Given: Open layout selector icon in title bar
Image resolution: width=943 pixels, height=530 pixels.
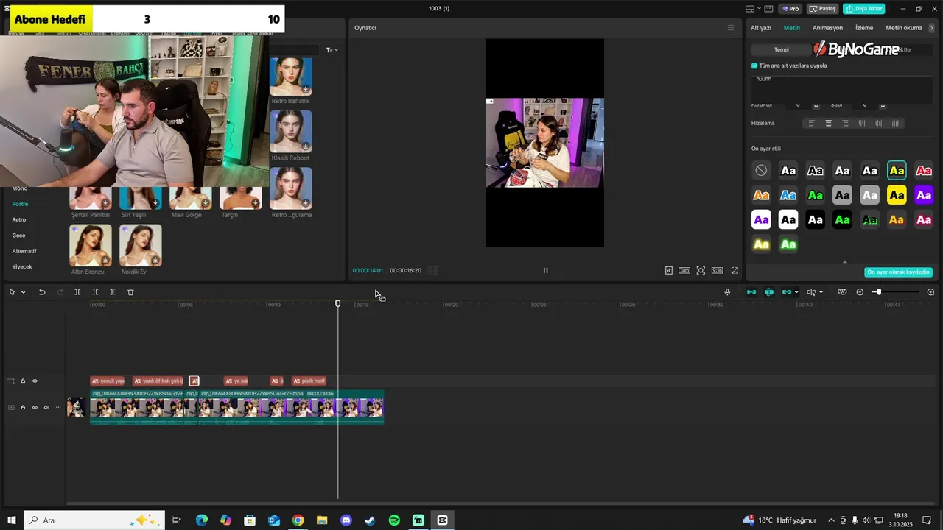Looking at the screenshot, I should click(750, 9).
